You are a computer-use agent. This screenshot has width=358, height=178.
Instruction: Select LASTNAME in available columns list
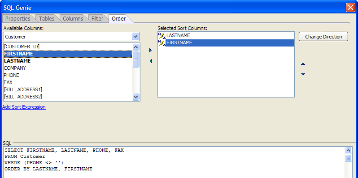coord(68,61)
